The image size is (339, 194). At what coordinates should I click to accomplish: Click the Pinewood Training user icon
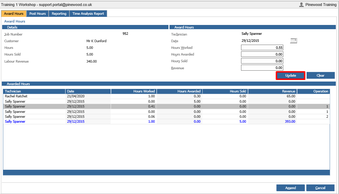click(x=301, y=5)
